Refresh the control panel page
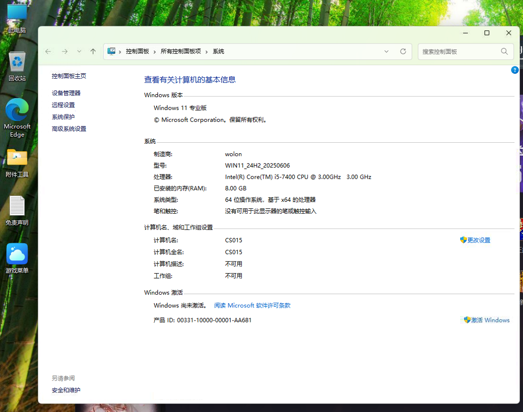Viewport: 523px width, 412px height. point(403,51)
